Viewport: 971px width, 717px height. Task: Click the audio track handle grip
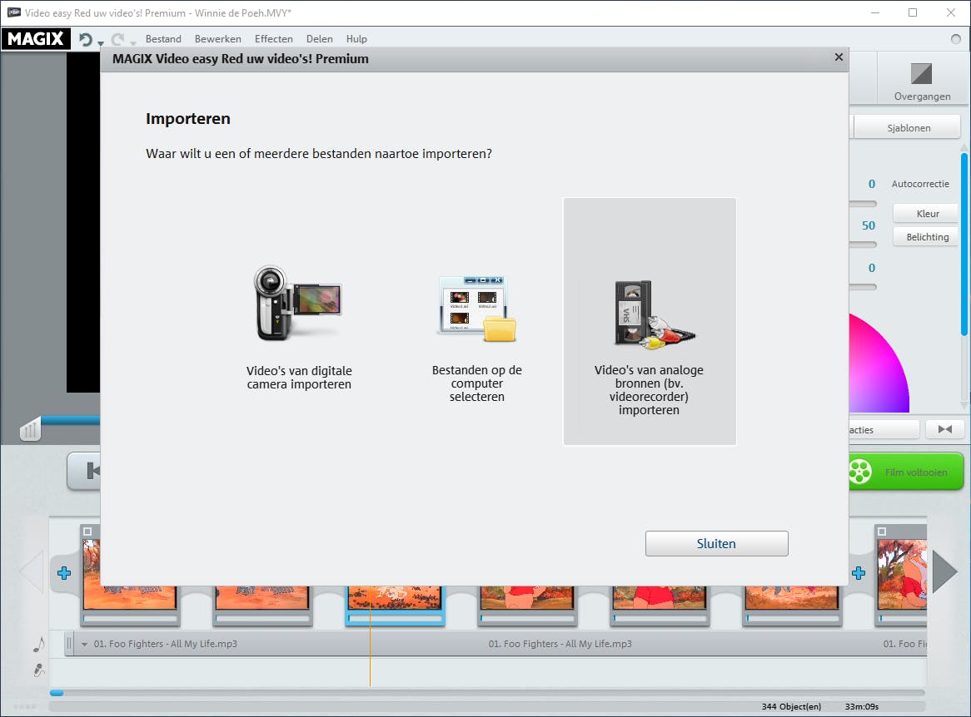pos(69,643)
